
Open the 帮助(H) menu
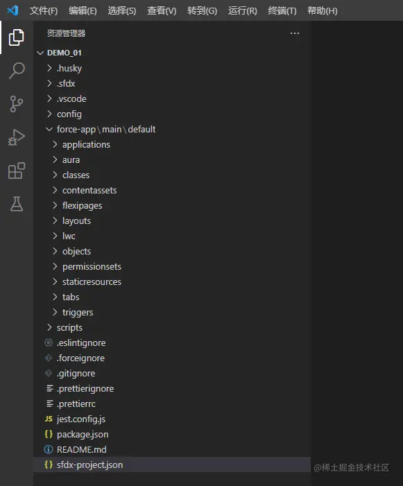tap(323, 11)
